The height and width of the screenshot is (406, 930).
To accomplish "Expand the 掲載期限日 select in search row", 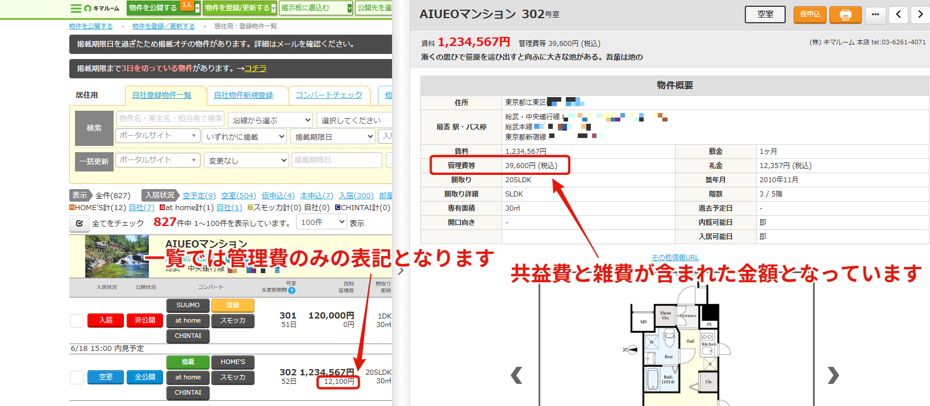I will click(333, 136).
